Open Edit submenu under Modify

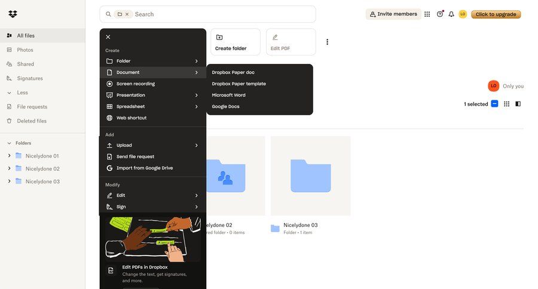[152, 195]
